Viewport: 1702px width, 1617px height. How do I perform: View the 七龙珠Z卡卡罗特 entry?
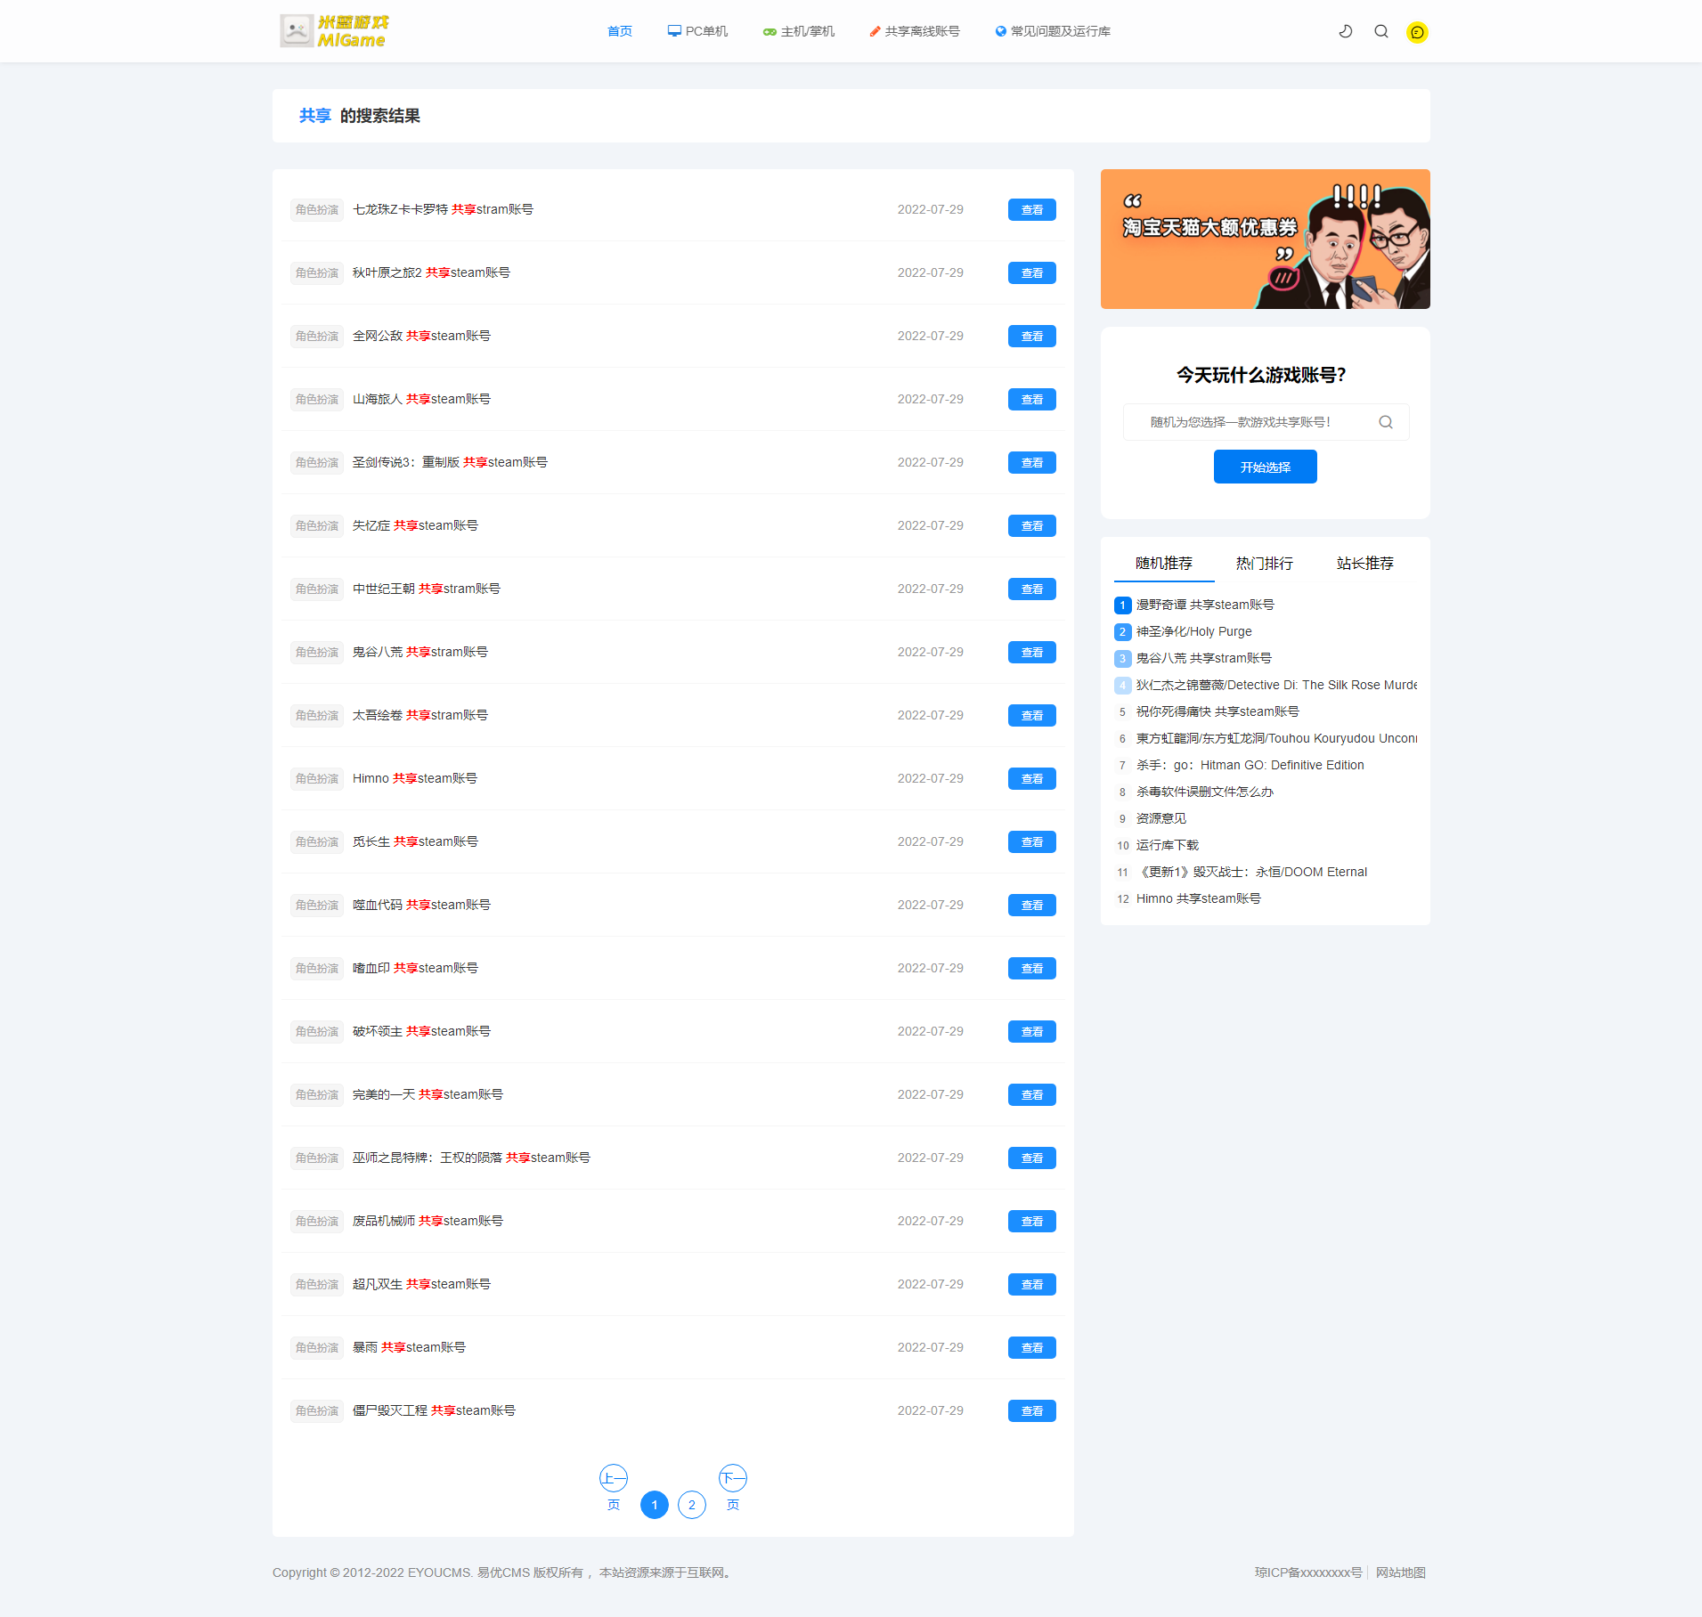(1032, 209)
